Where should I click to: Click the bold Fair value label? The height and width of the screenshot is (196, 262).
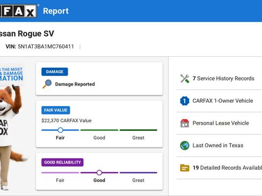[x=60, y=138]
